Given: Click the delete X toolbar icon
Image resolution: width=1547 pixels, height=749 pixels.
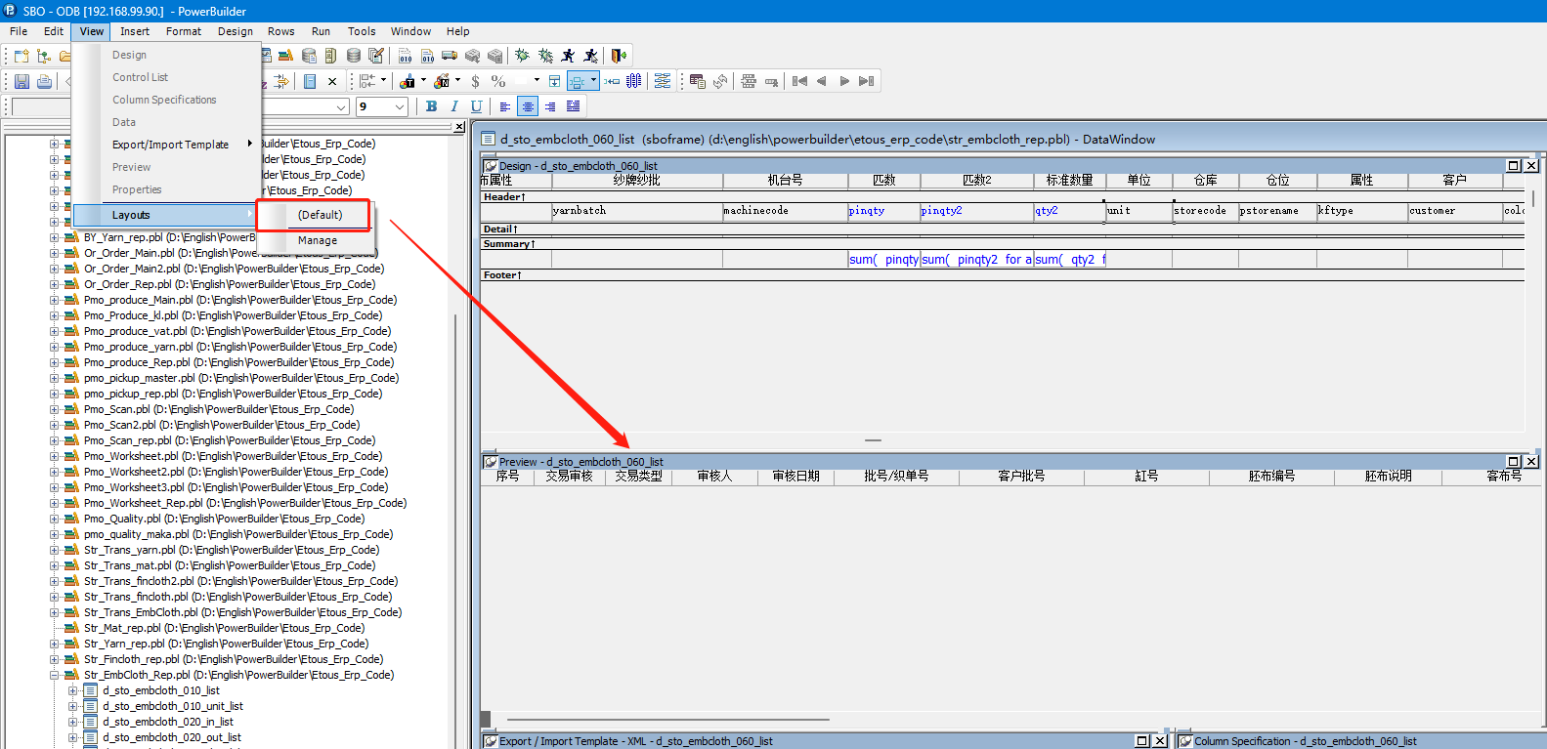Looking at the screenshot, I should pyautogui.click(x=332, y=81).
